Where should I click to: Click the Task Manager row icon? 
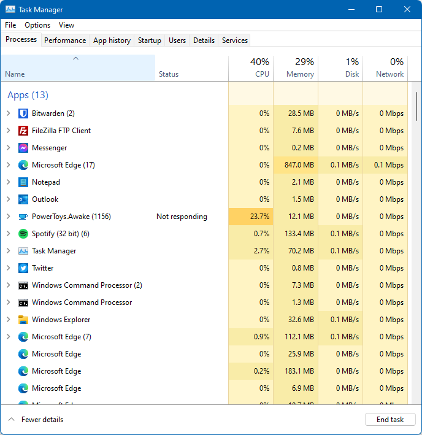[23, 251]
